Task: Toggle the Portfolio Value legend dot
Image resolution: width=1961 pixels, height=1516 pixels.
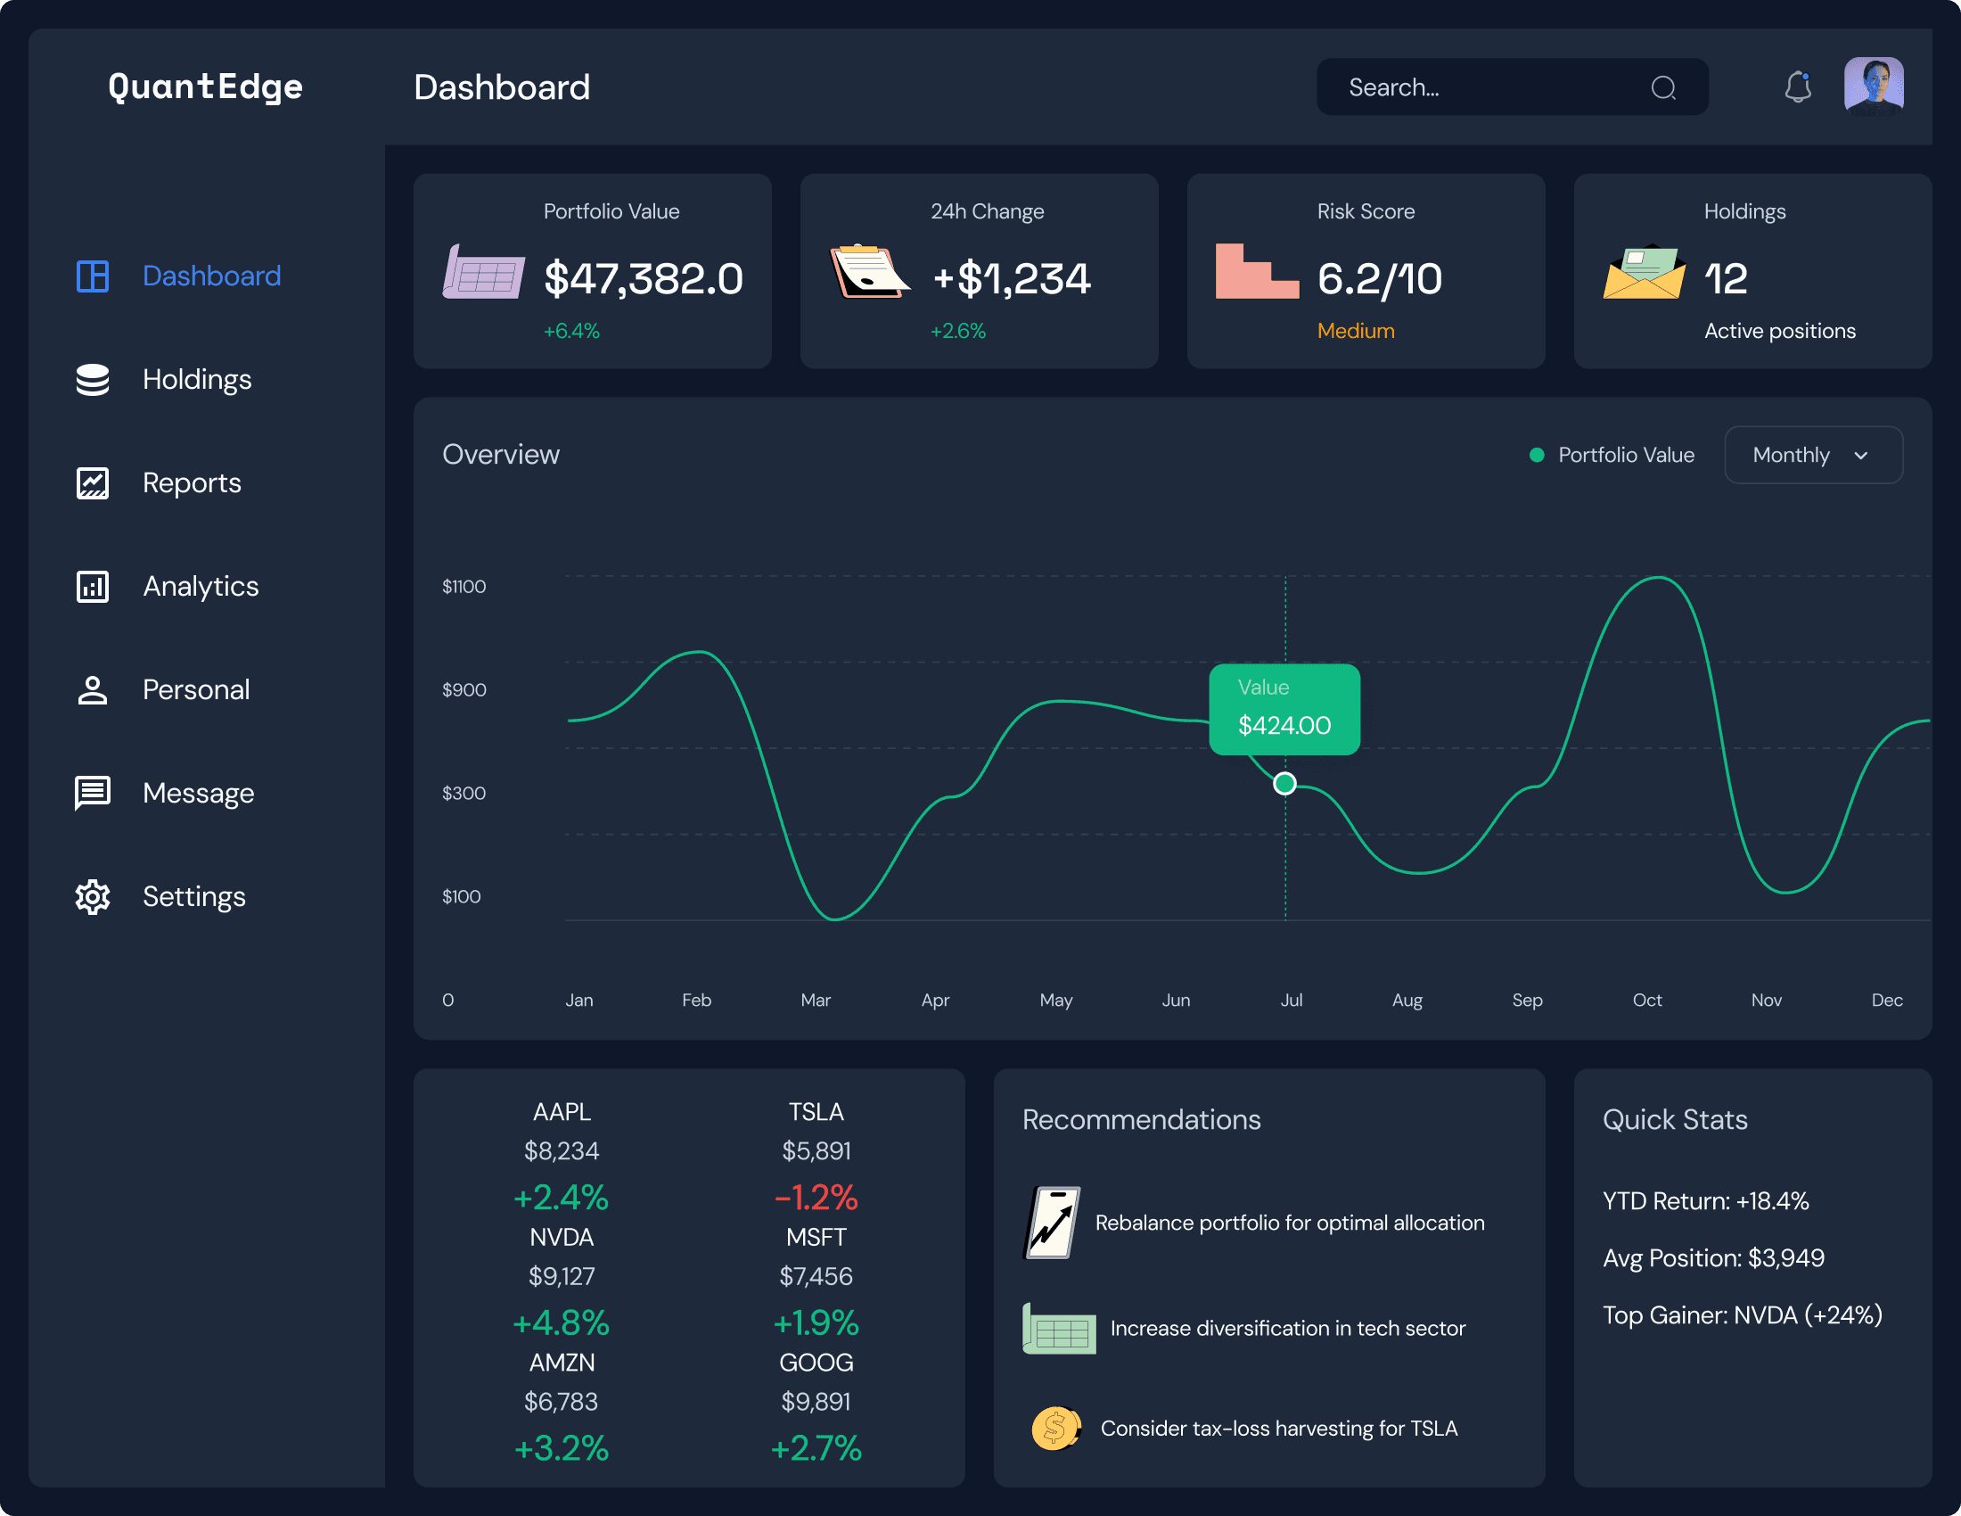Action: coord(1537,456)
